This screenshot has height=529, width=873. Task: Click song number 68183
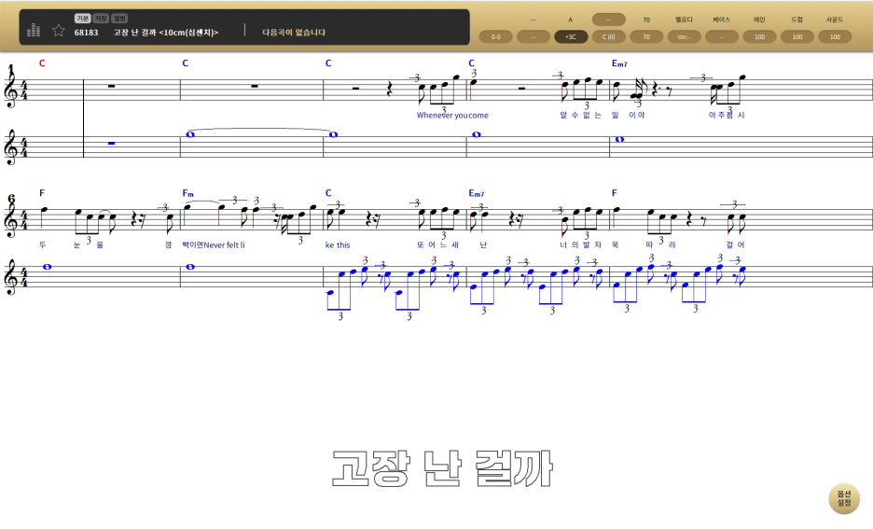(87, 33)
